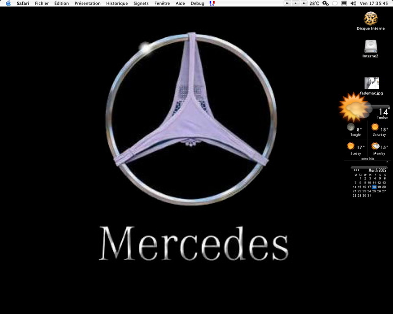Select day 1 in calendar

coord(360,179)
